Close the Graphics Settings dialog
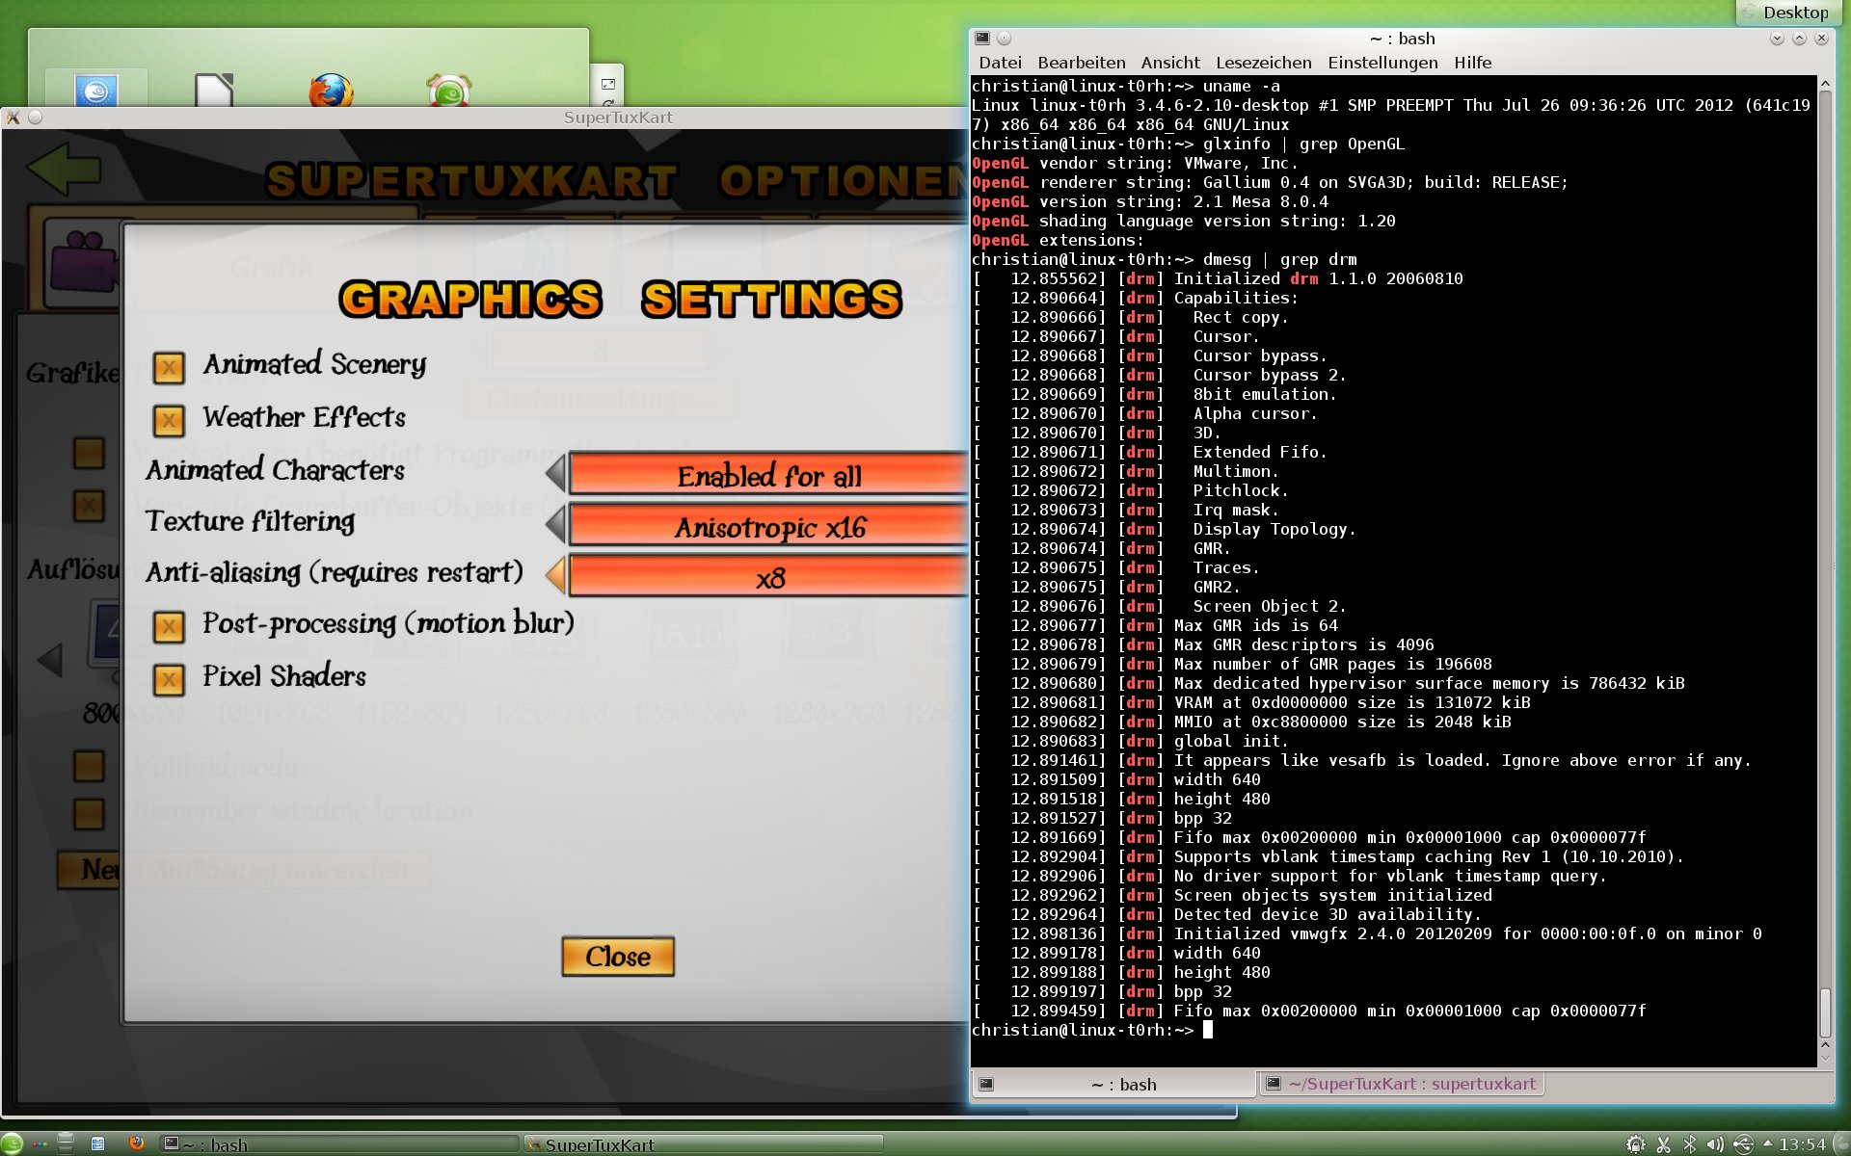Viewport: 1851px width, 1156px height. [618, 957]
